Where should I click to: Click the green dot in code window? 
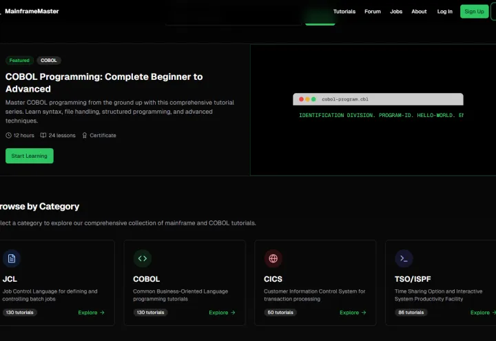(313, 99)
